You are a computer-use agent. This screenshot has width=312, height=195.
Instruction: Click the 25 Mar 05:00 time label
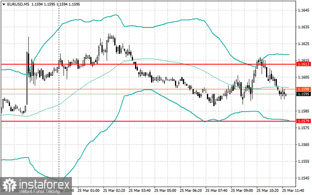point(165,191)
